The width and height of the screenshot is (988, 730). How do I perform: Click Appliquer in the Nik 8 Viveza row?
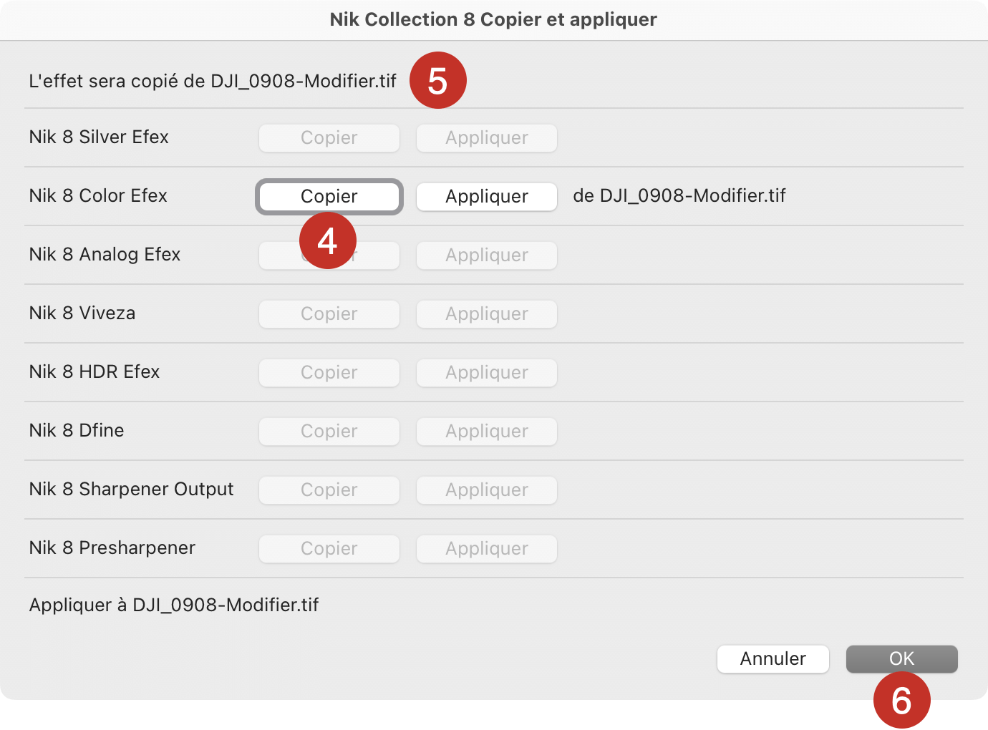coord(487,314)
